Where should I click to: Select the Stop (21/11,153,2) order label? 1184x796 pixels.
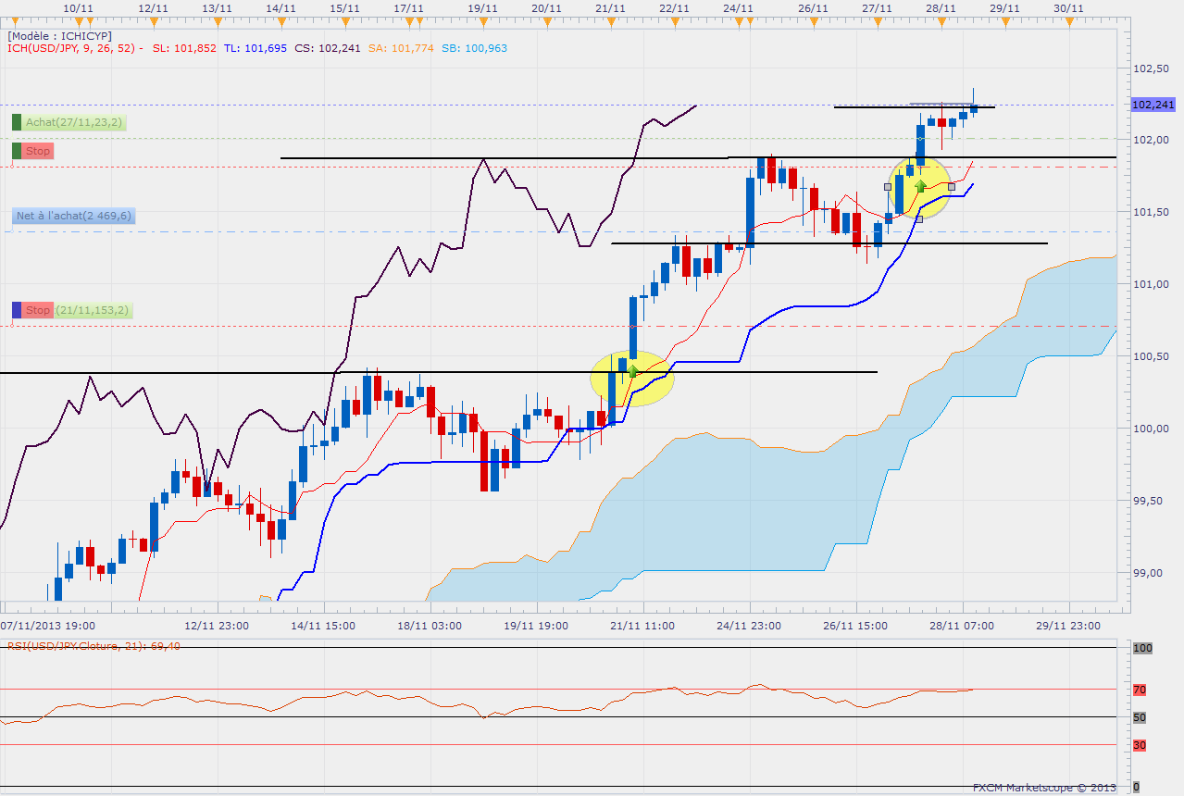(79, 310)
